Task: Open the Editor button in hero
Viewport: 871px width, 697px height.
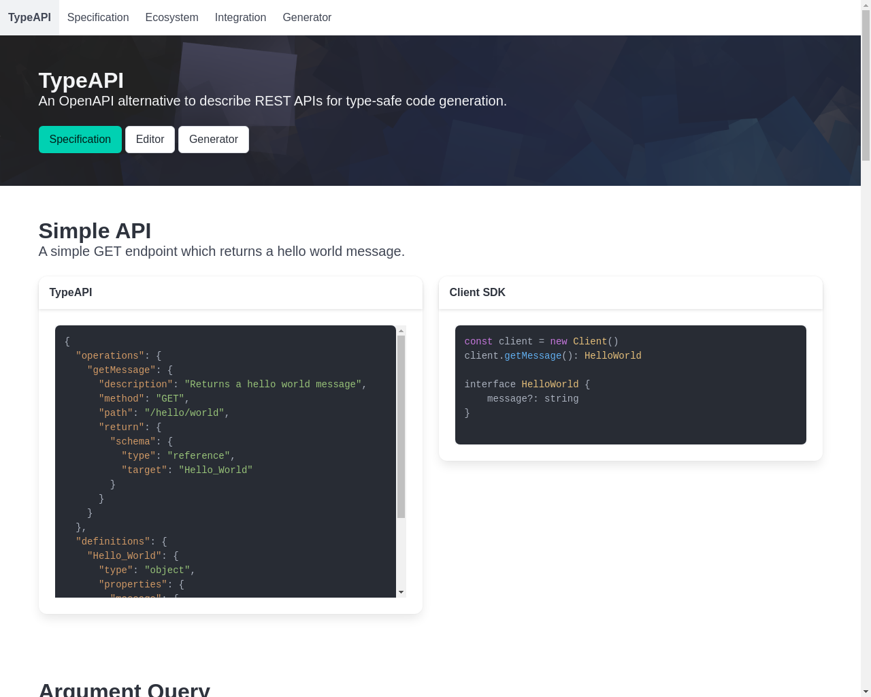Action: (x=150, y=140)
